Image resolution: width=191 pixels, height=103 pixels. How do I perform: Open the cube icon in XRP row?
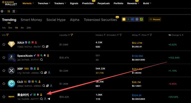46,73
